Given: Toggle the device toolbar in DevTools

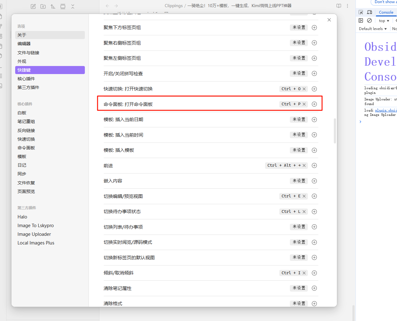Looking at the screenshot, I should click(369, 12).
